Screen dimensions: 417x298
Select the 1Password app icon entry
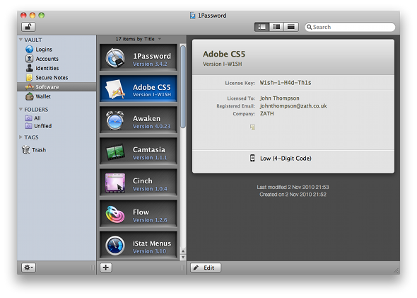tap(115, 58)
